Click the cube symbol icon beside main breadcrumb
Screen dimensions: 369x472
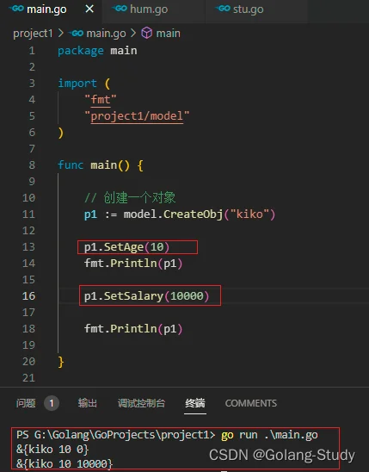[x=147, y=33]
